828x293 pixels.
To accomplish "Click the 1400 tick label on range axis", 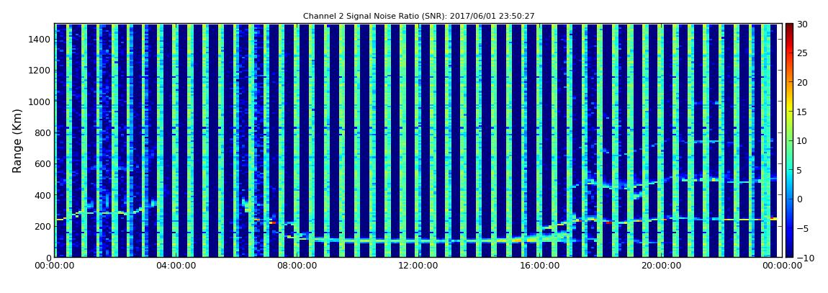I will tap(40, 39).
